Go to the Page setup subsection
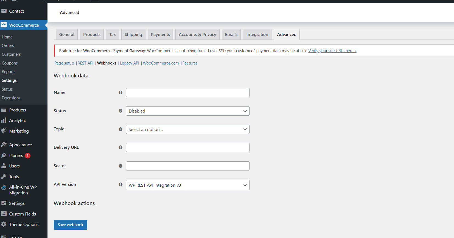This screenshot has height=238, width=454. tap(64, 63)
